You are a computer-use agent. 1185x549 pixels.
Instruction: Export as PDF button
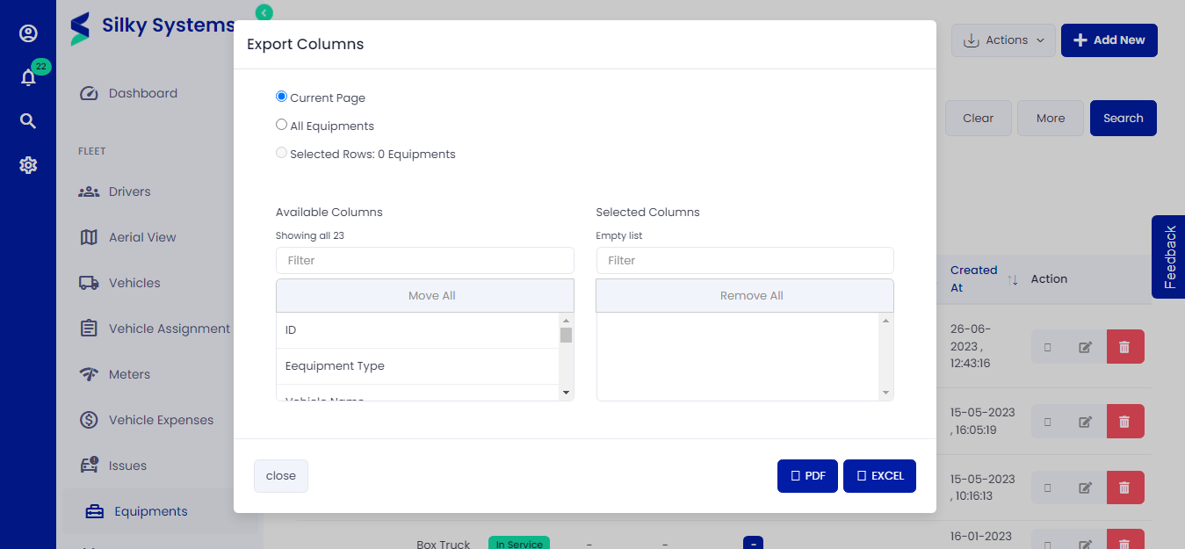click(806, 476)
